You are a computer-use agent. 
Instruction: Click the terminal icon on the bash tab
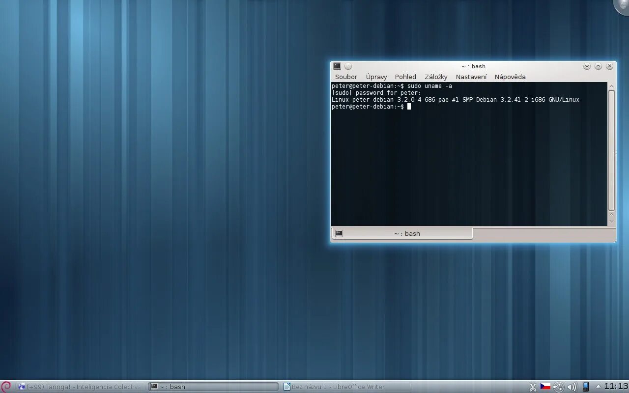click(339, 233)
